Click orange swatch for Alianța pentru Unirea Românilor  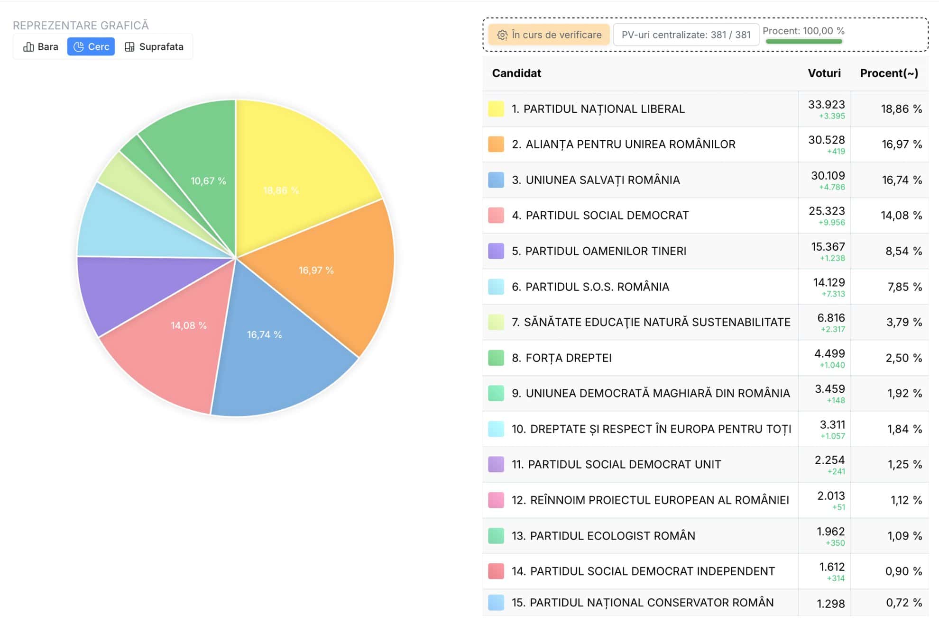pyautogui.click(x=496, y=144)
